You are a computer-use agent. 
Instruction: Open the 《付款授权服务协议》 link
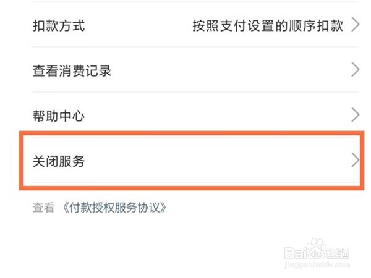click(115, 208)
